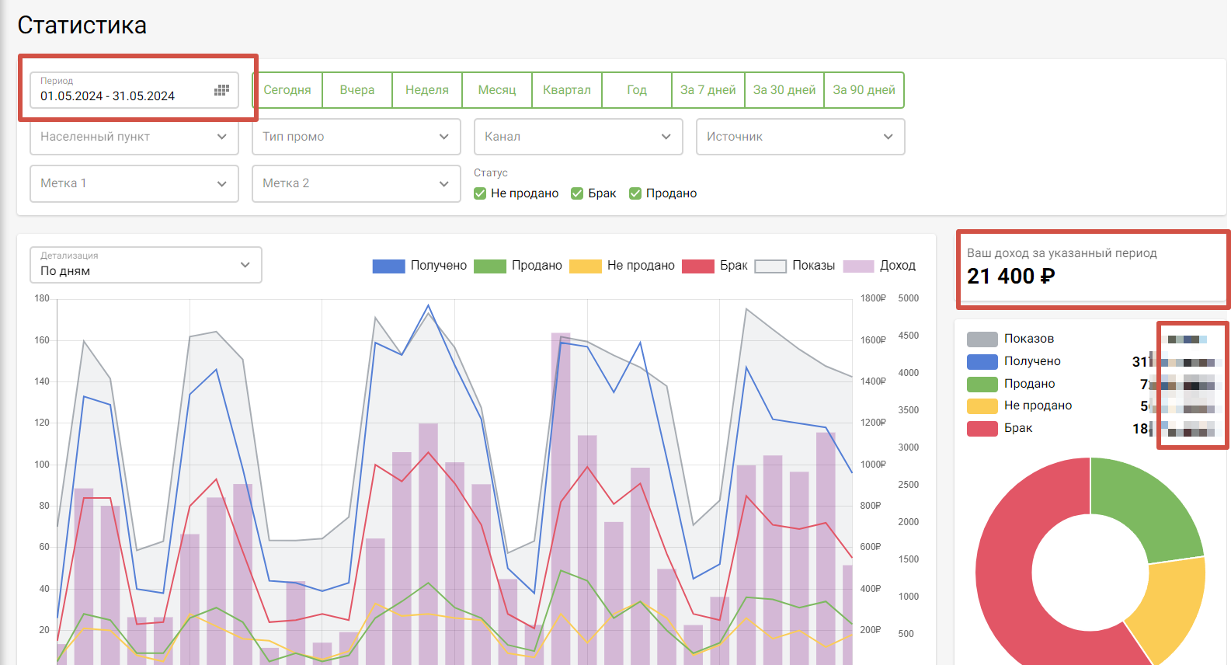
Task: Uncheck the Не продано status checkbox
Action: pos(480,193)
